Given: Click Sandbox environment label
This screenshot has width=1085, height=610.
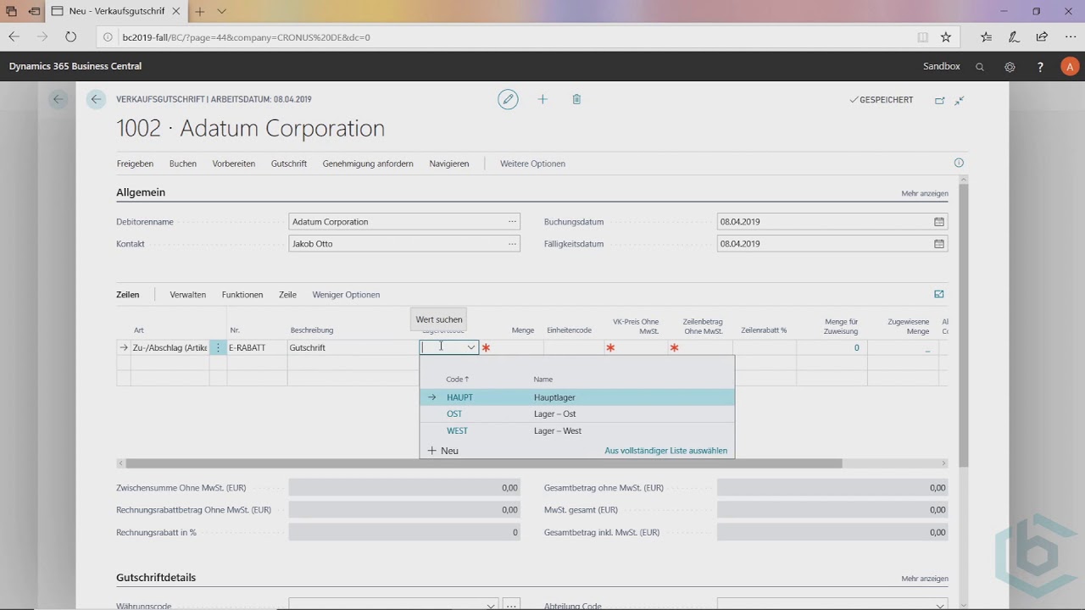Looking at the screenshot, I should (942, 66).
